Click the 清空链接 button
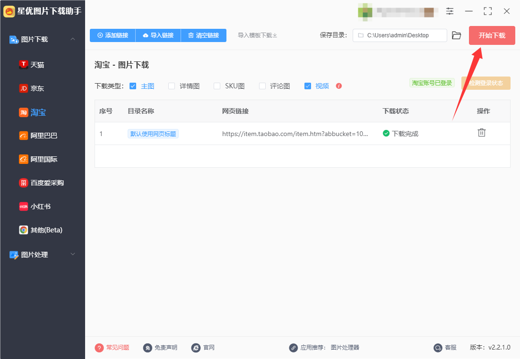Image resolution: width=520 pixels, height=359 pixels. click(204, 35)
